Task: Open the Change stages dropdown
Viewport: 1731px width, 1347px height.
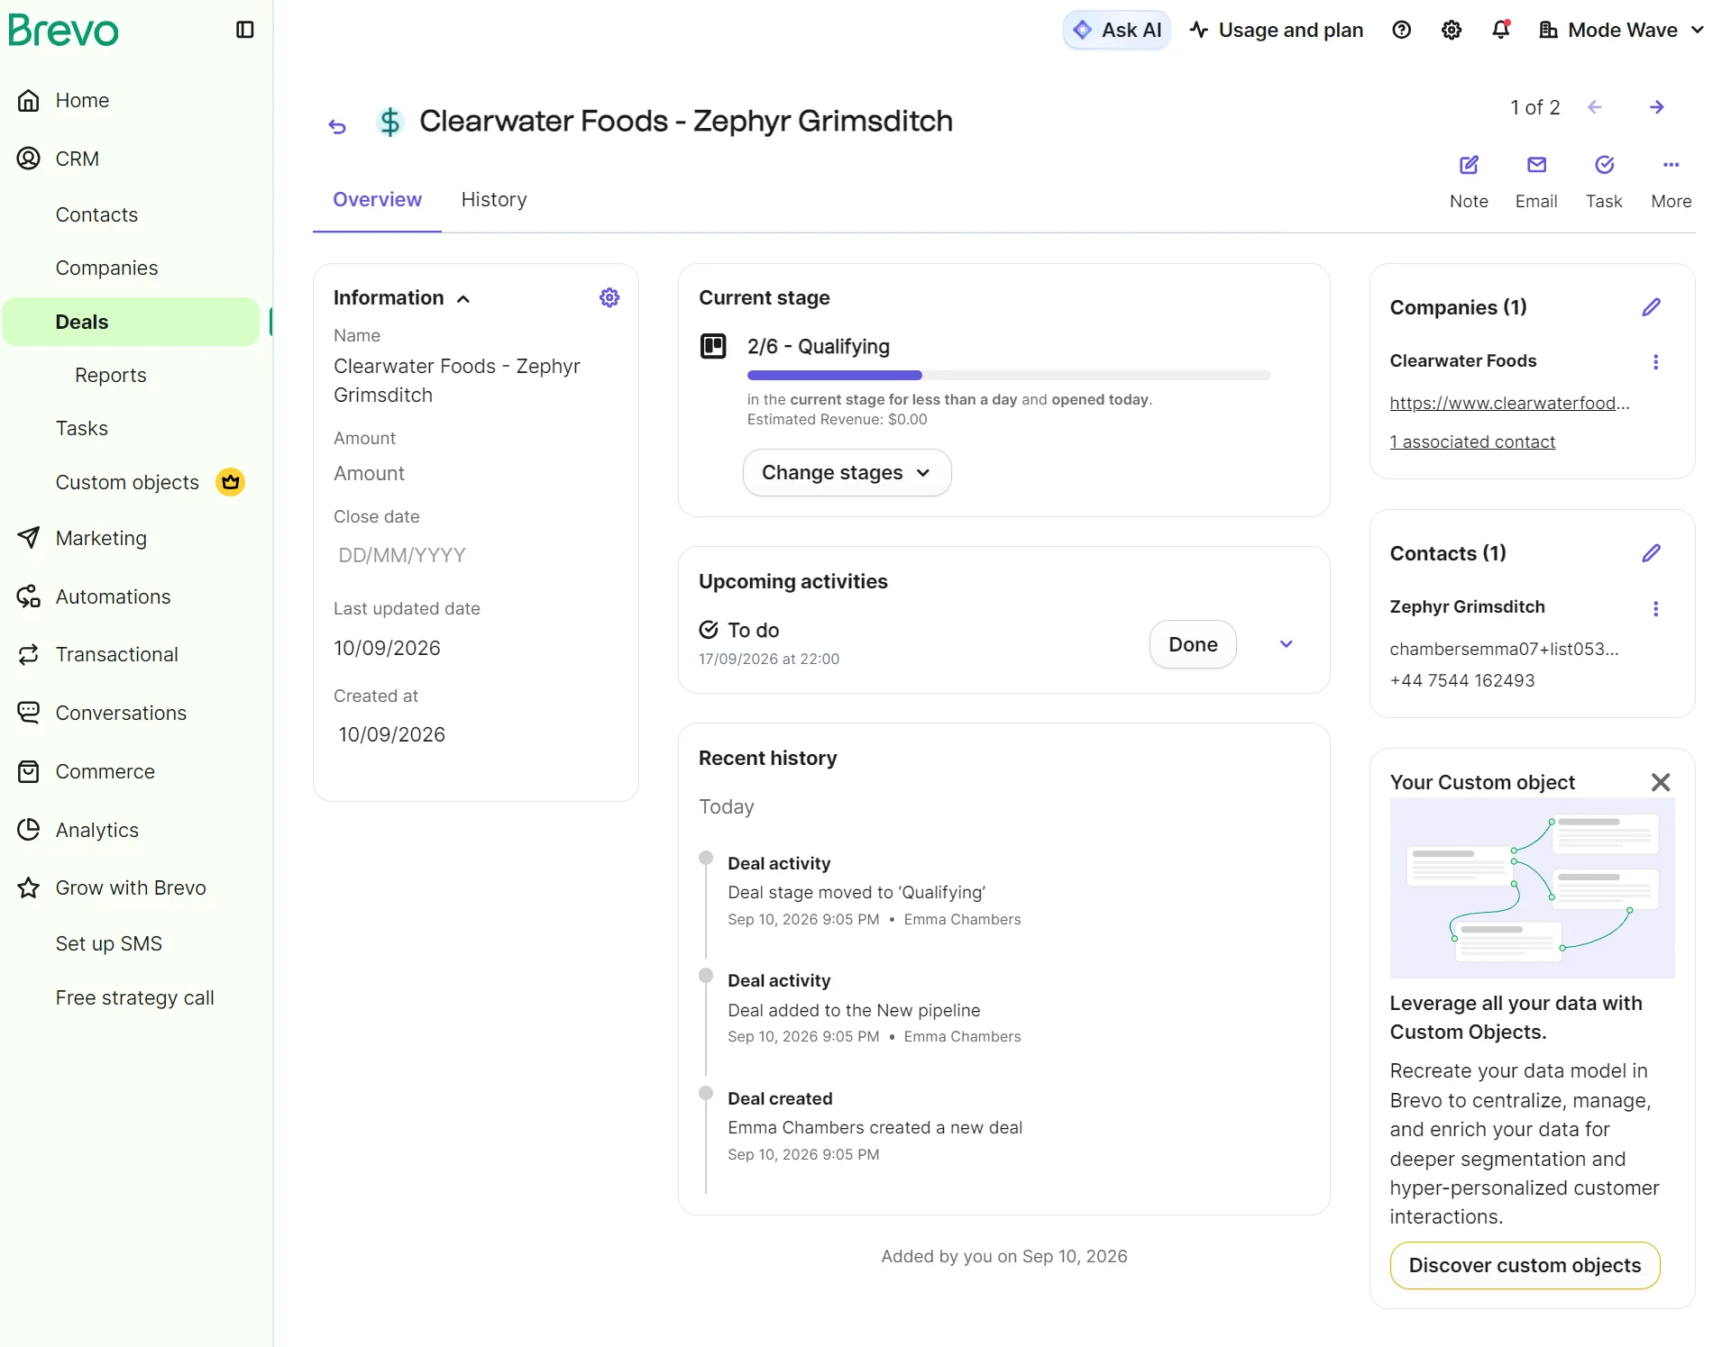Action: click(847, 472)
